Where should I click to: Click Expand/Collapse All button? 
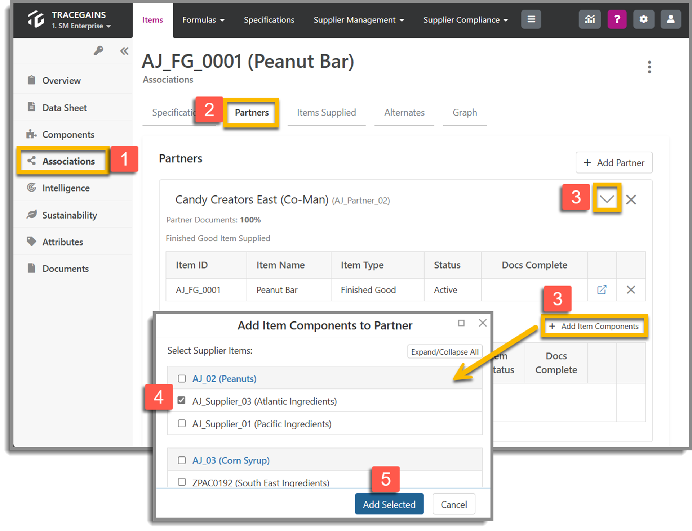click(445, 352)
